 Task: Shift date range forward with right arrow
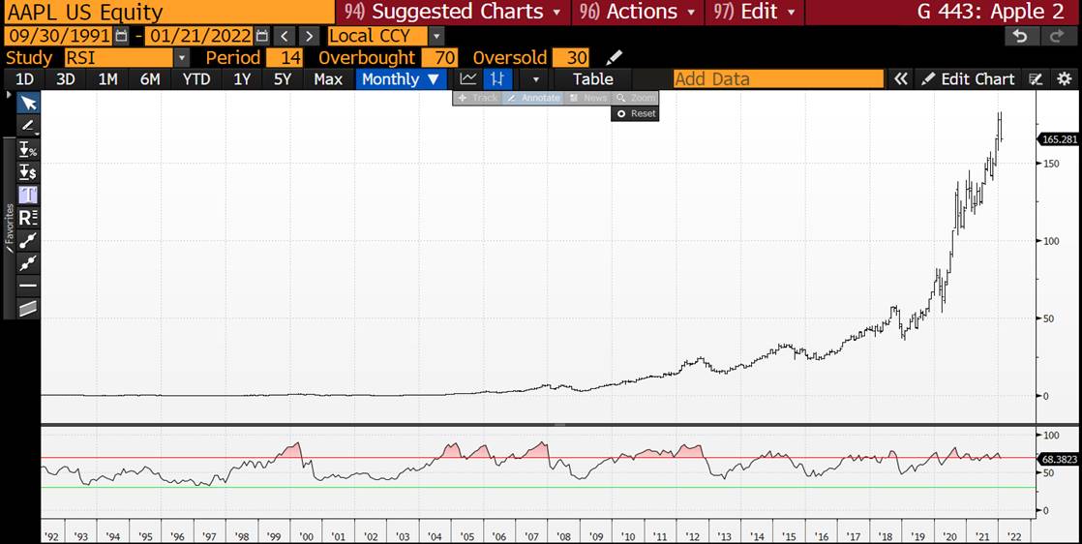click(x=309, y=36)
